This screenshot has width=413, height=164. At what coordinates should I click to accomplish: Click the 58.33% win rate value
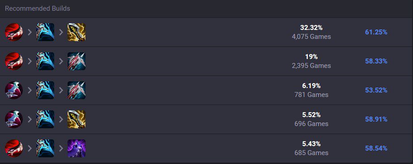pos(376,61)
